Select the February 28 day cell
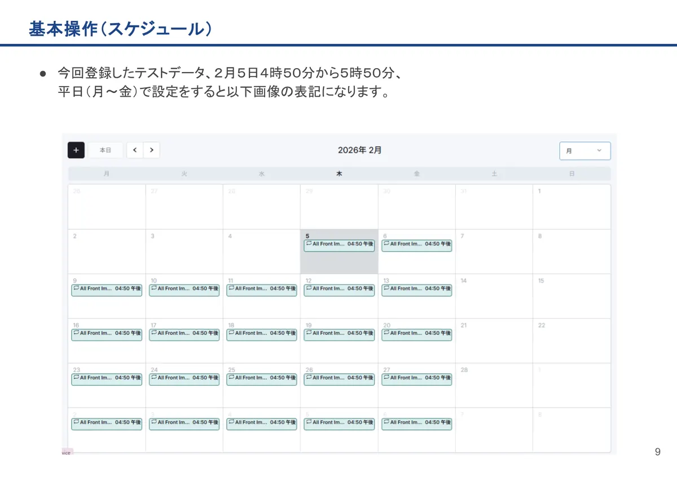 [494, 386]
